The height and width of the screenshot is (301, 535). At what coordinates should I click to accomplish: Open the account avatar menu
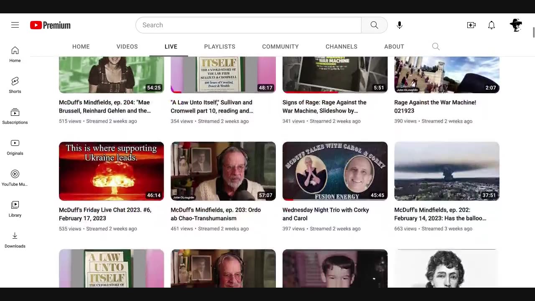[x=516, y=25]
